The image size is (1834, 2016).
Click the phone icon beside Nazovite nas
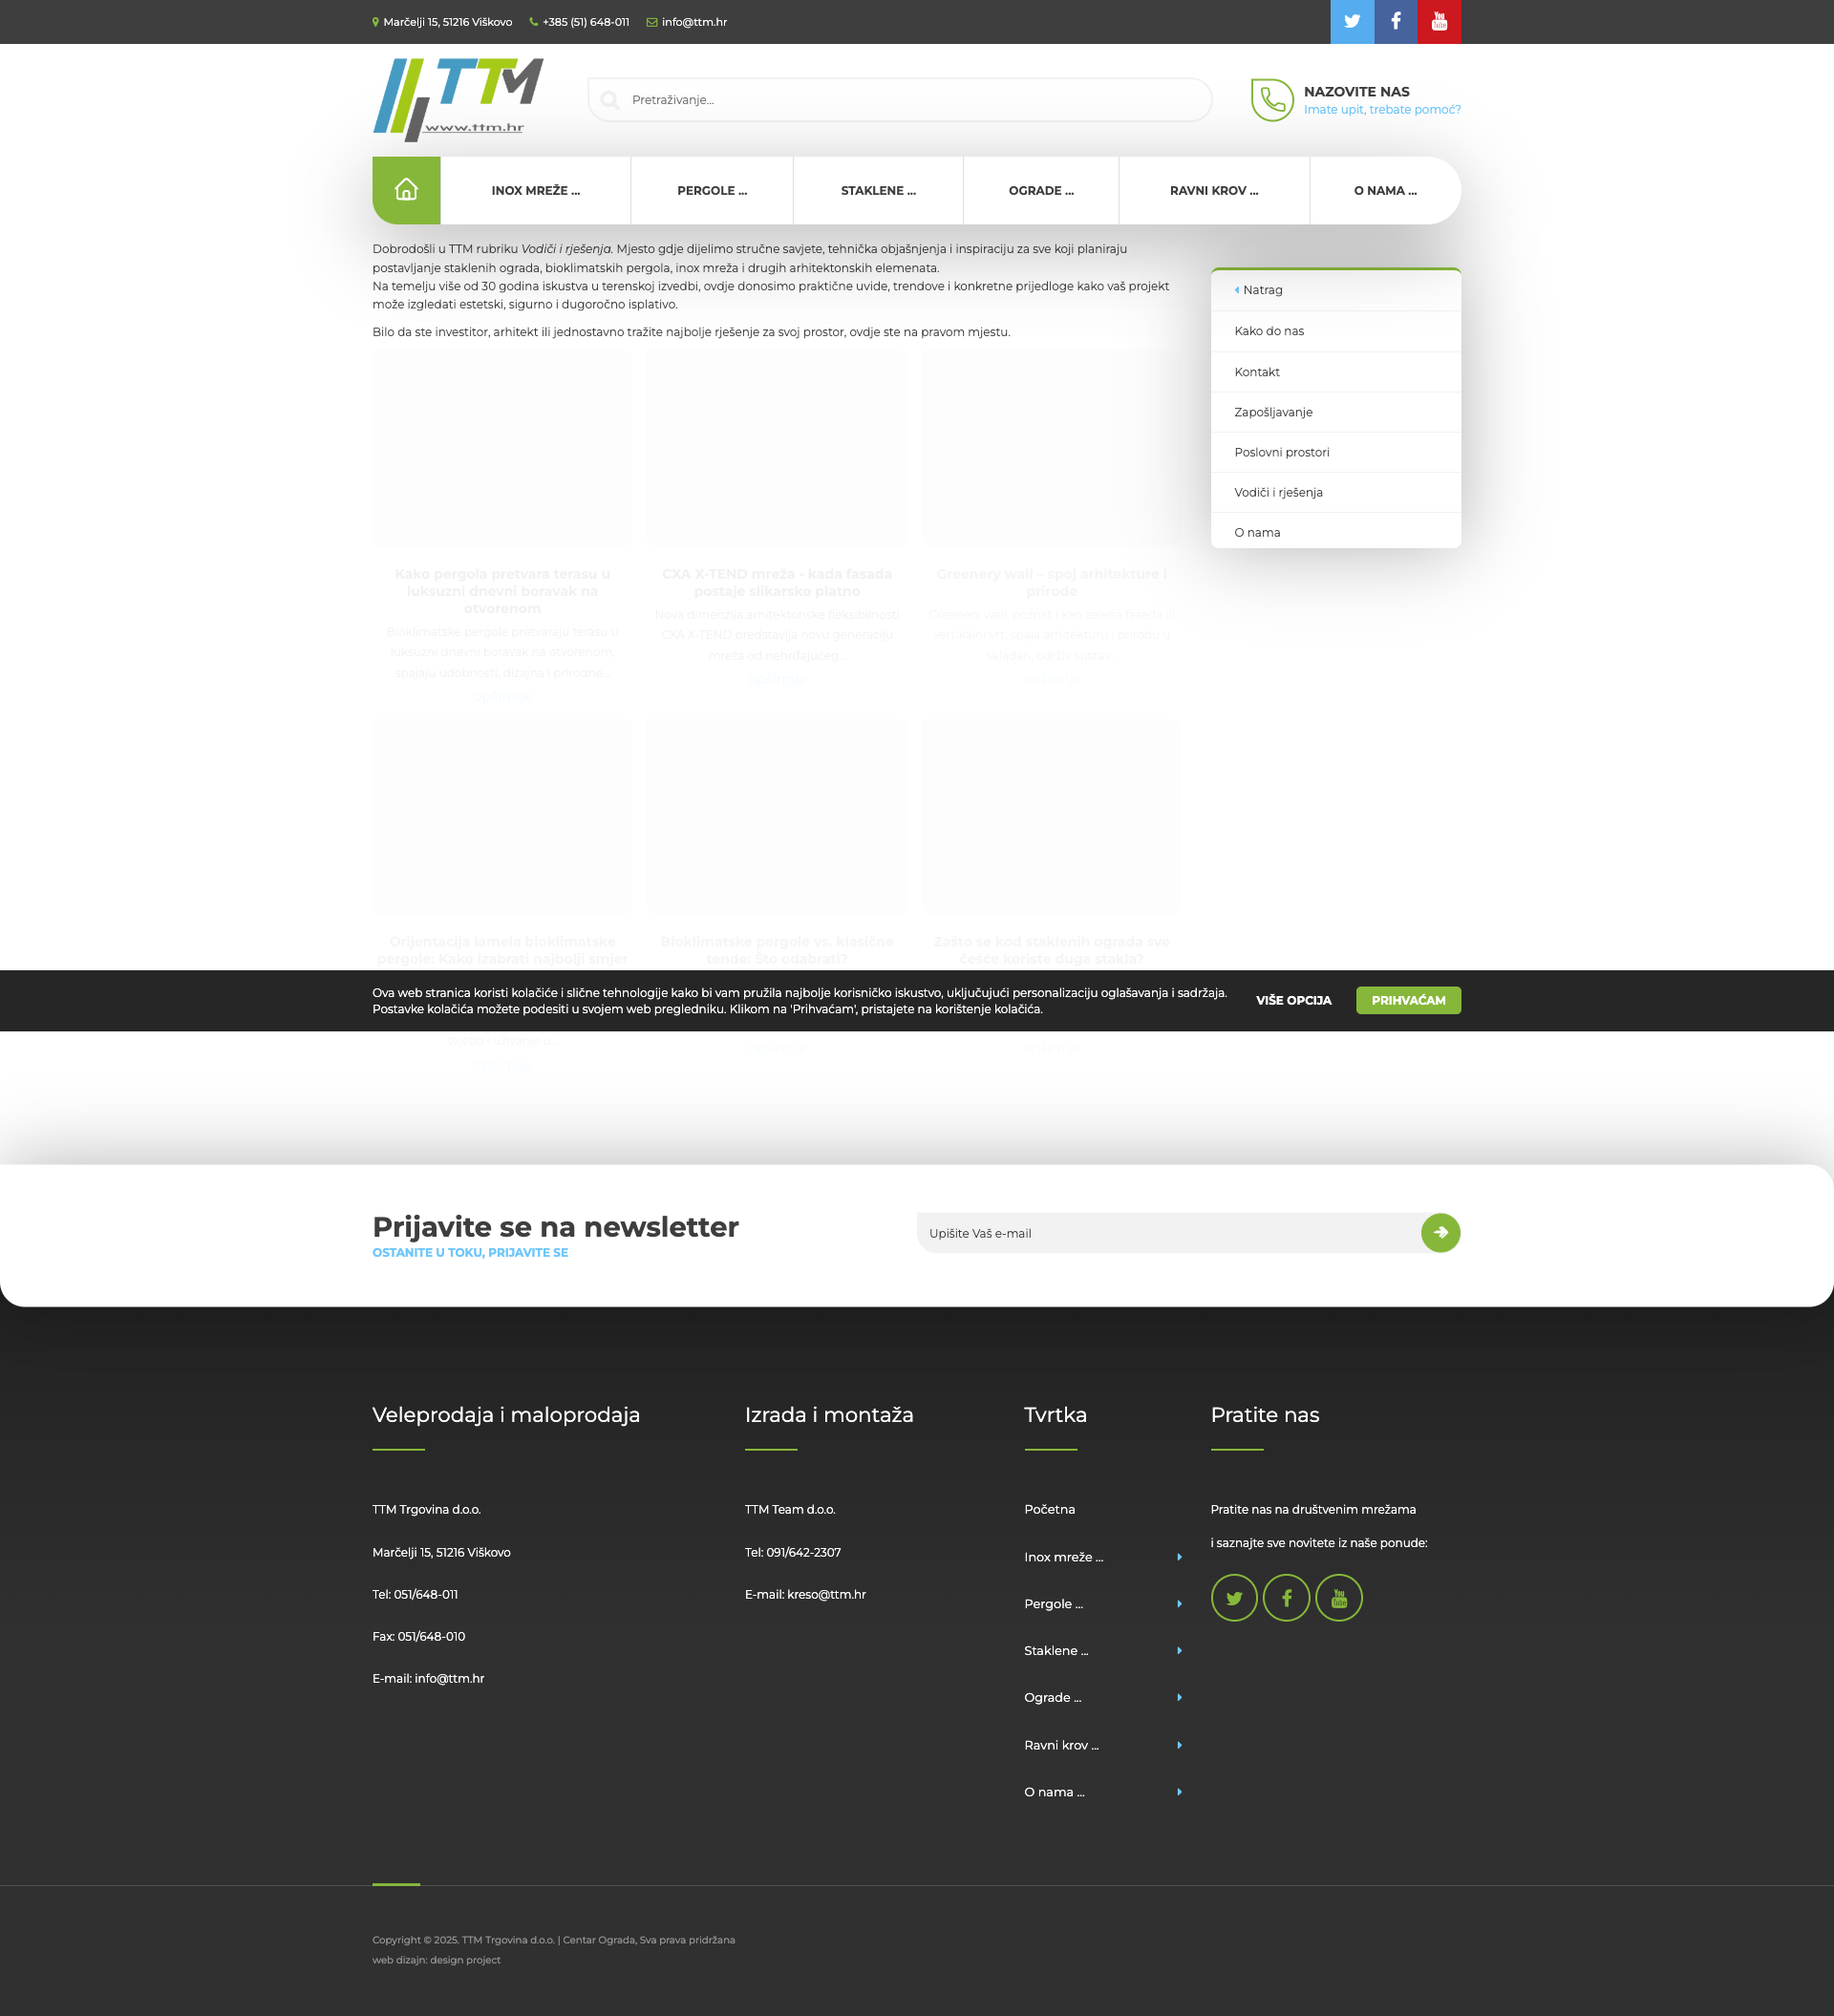(1272, 100)
